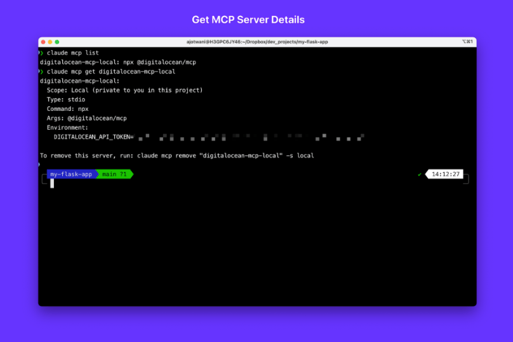Click the red close window button
This screenshot has width=513, height=342.
pyautogui.click(x=43, y=42)
